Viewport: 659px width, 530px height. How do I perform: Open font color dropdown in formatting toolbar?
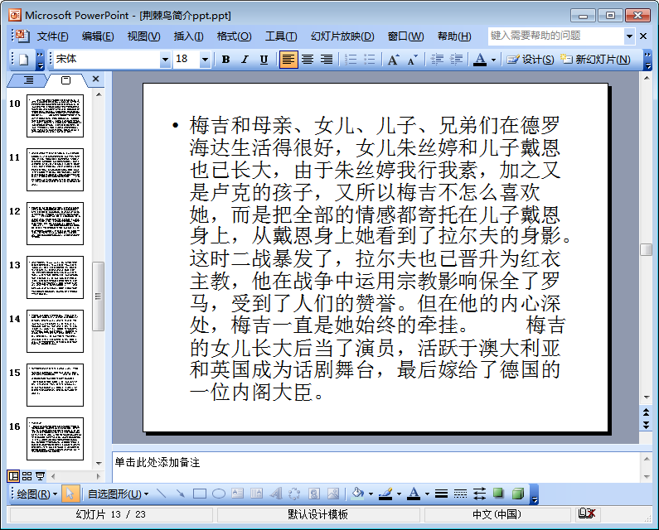tap(493, 60)
